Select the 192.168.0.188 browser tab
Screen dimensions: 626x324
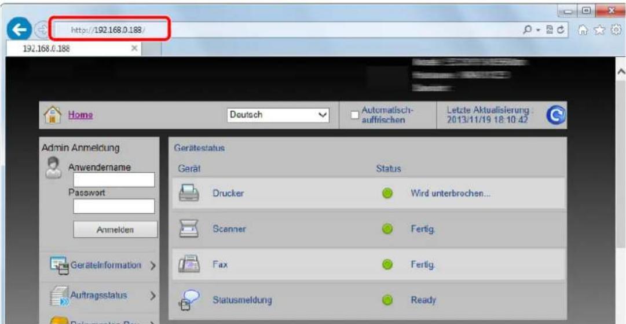pyautogui.click(x=75, y=49)
